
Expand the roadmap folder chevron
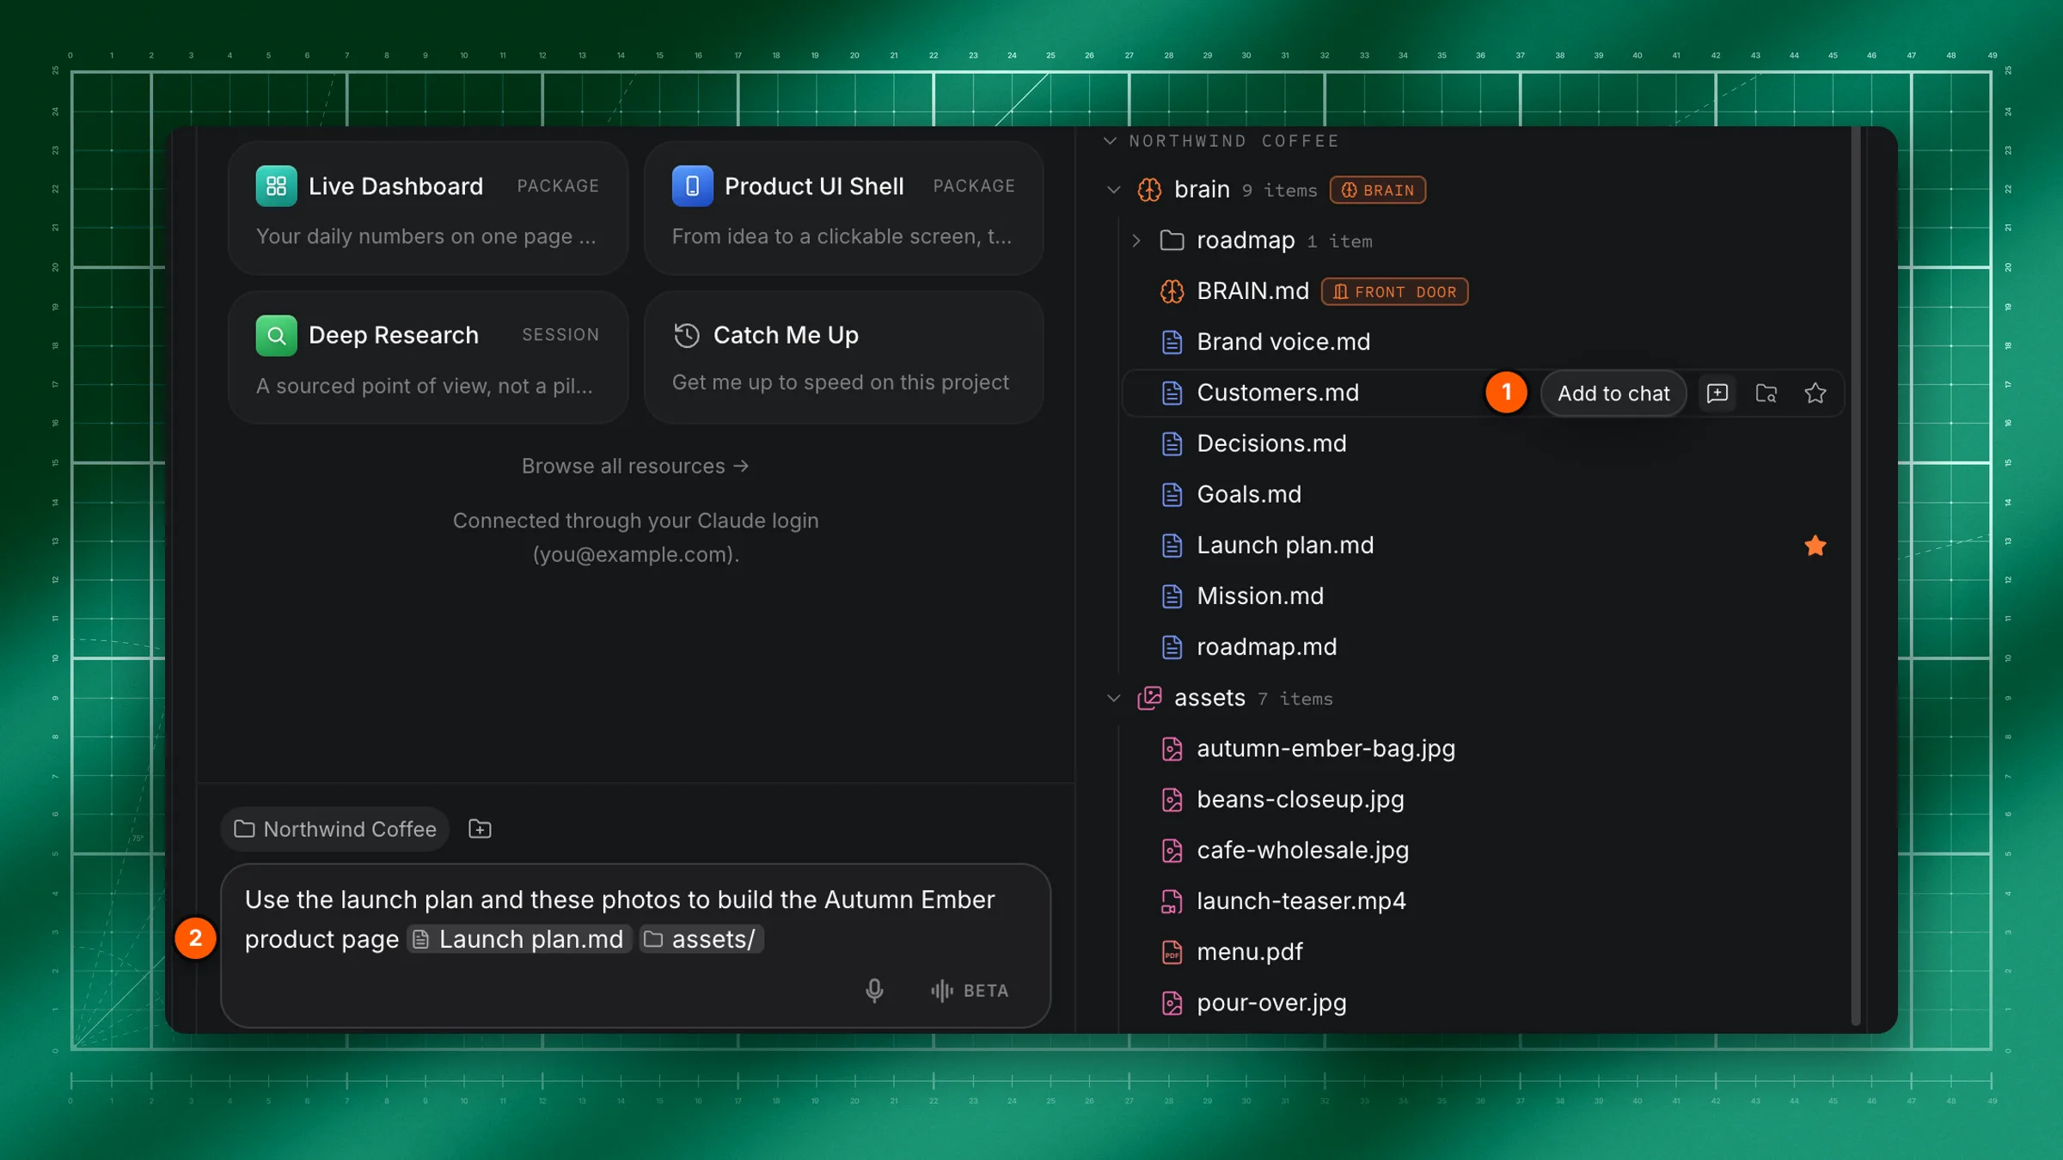[1136, 241]
